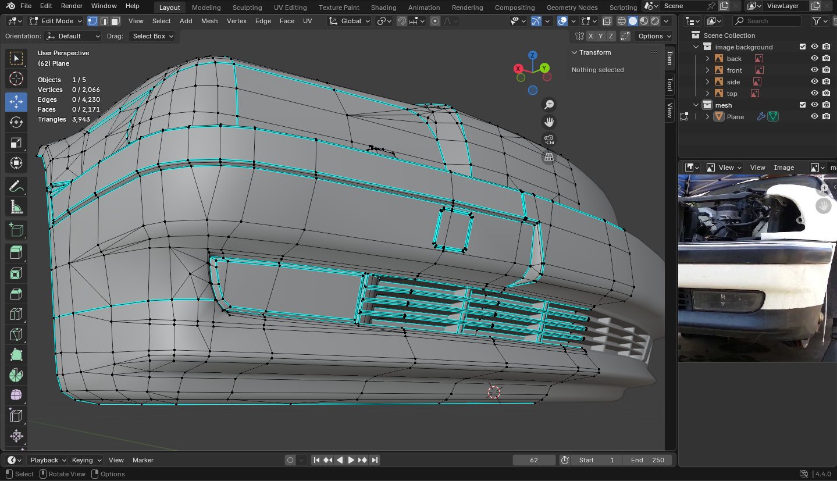Expand the 'front' item in outliner

click(707, 70)
